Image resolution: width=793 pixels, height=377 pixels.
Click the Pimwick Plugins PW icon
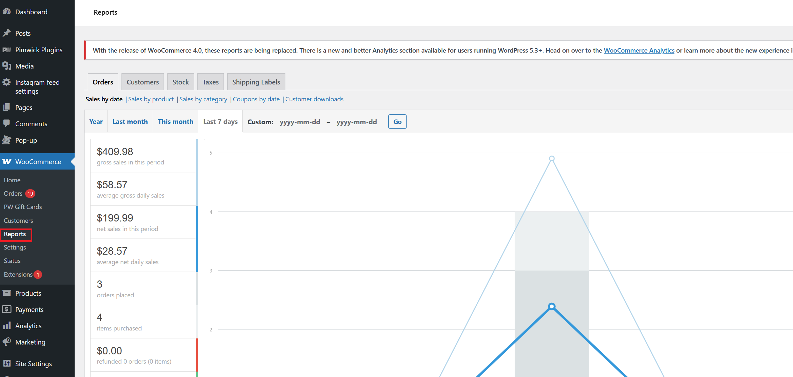pyautogui.click(x=7, y=50)
